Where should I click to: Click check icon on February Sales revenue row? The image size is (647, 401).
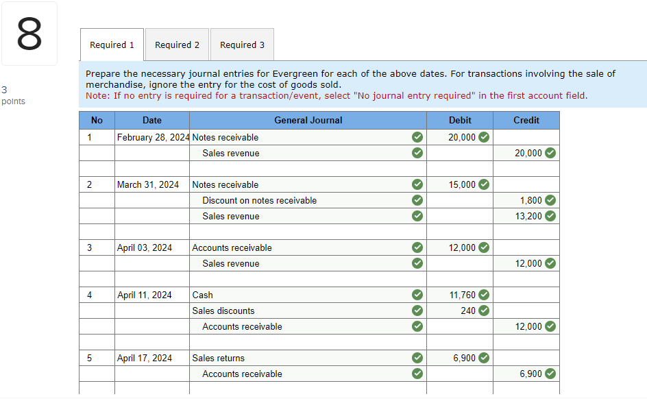click(417, 153)
